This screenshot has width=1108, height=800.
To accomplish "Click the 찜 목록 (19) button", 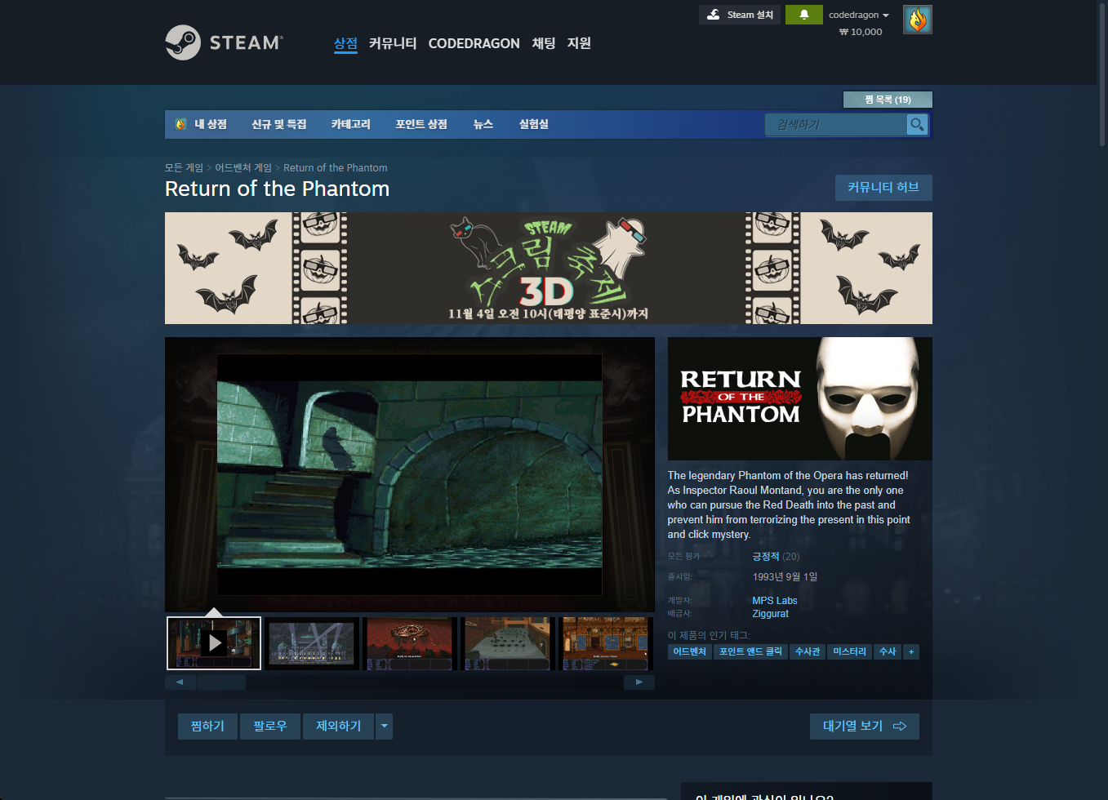I will tap(888, 100).
